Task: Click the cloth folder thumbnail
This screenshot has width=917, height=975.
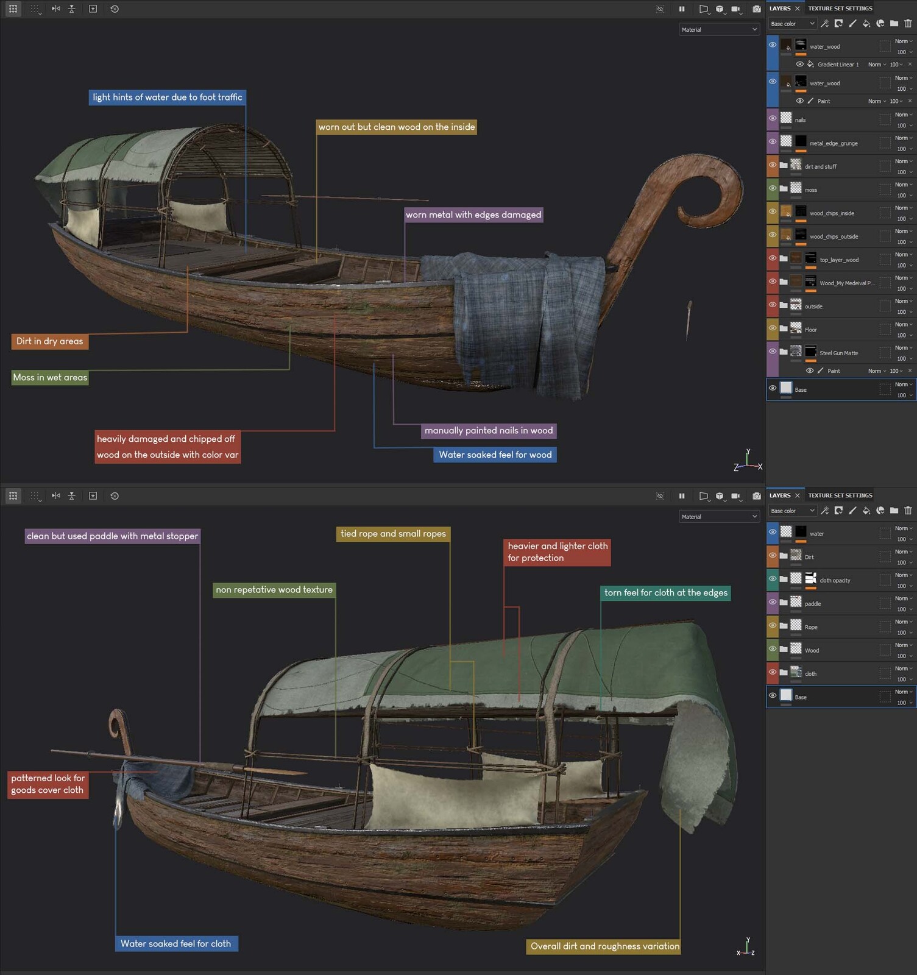Action: tap(796, 672)
